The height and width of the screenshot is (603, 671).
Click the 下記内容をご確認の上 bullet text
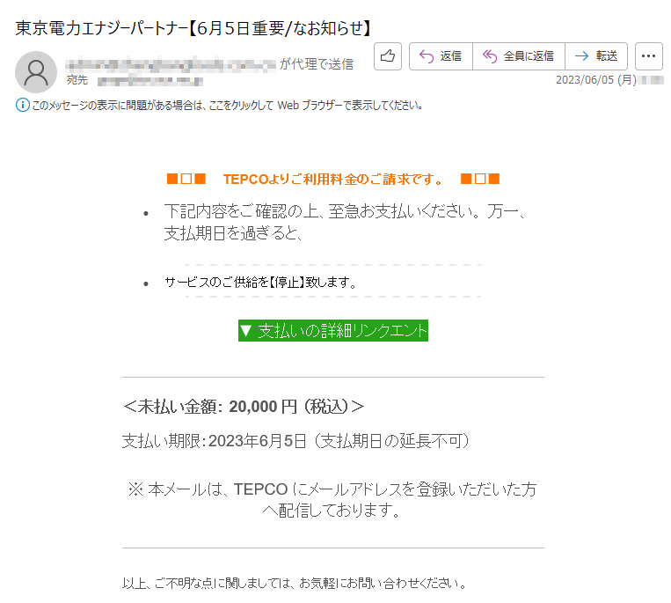[x=345, y=222]
